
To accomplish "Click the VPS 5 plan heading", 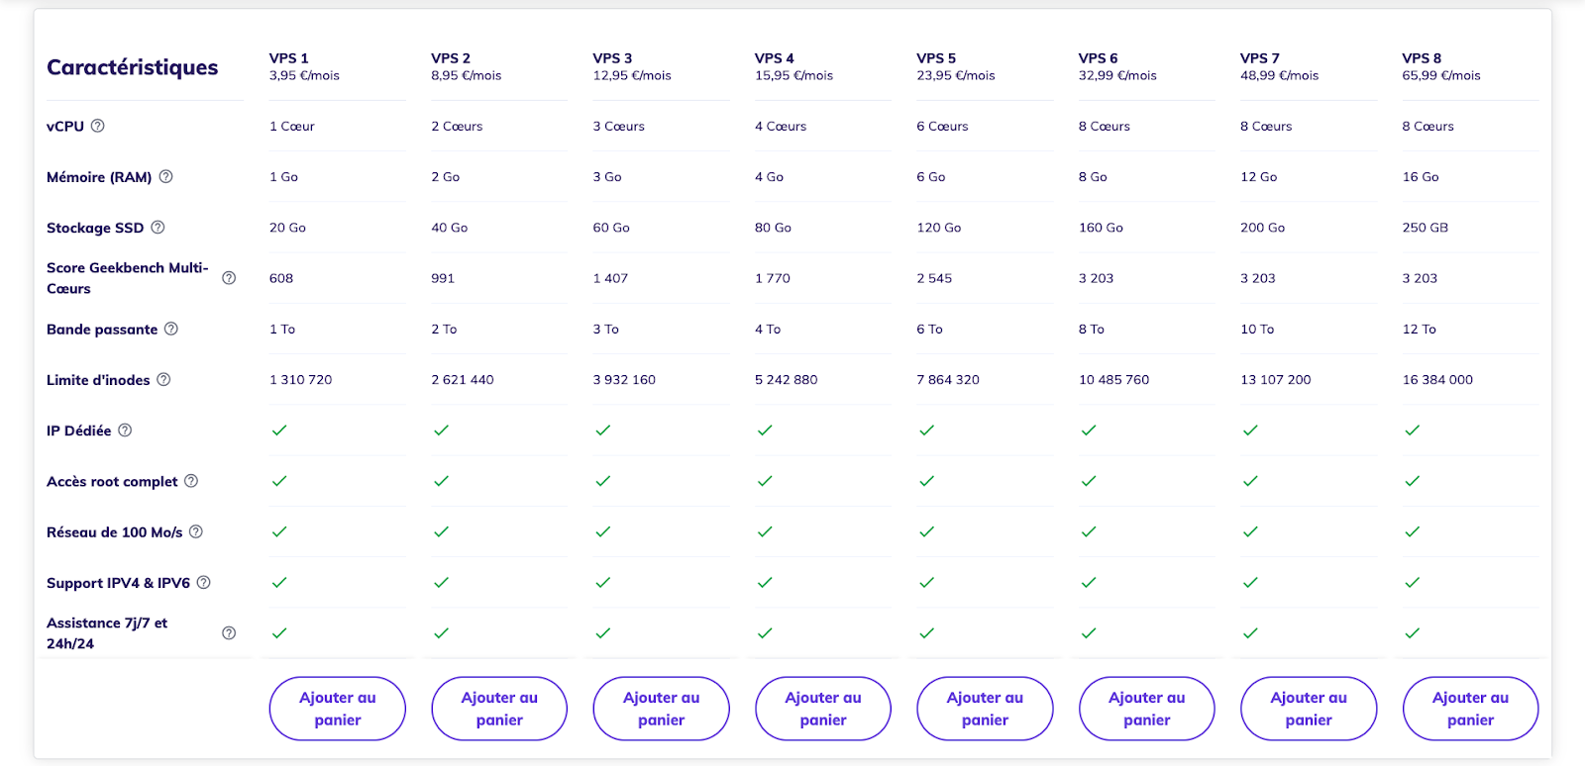I will pos(936,58).
